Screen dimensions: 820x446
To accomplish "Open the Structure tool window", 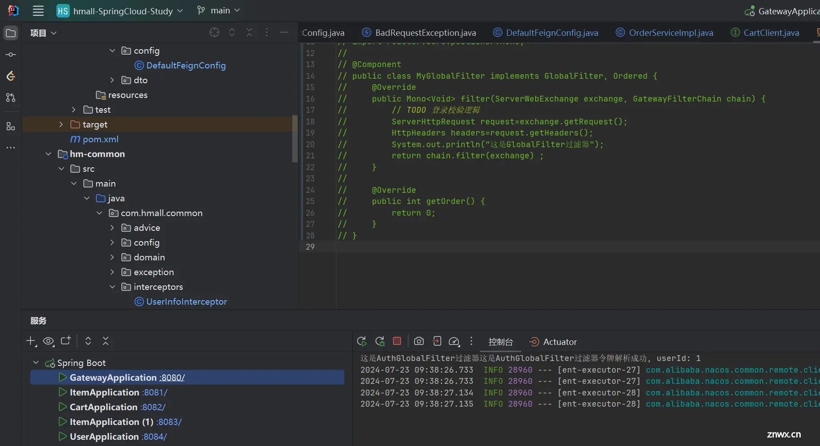I will [x=11, y=127].
